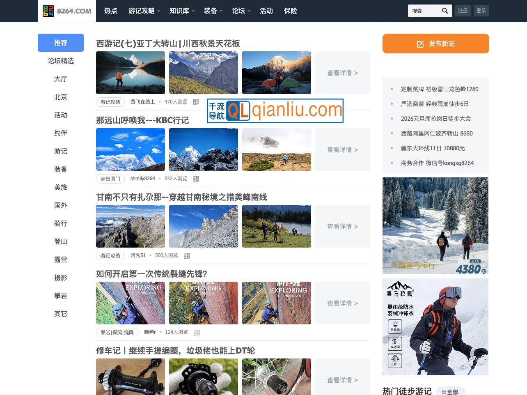Open 查看详情 for the KBC行记 post
This screenshot has width=527, height=395.
click(342, 149)
